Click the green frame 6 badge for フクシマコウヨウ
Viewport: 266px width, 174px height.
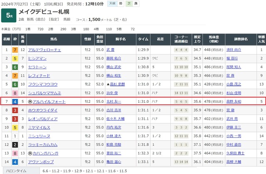15,84
